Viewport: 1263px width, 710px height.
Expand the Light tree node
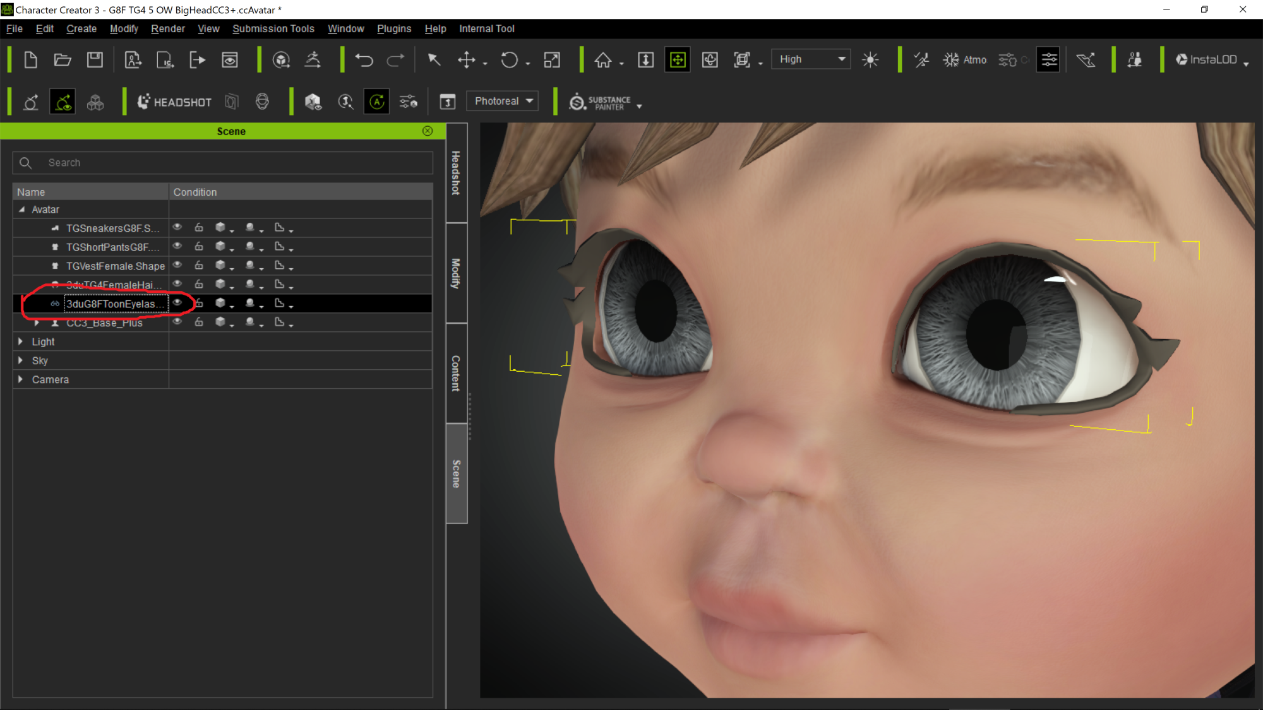(x=21, y=341)
